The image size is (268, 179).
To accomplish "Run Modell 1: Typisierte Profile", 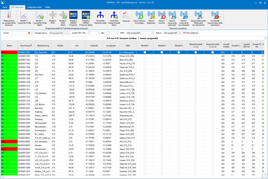I will (24, 18).
